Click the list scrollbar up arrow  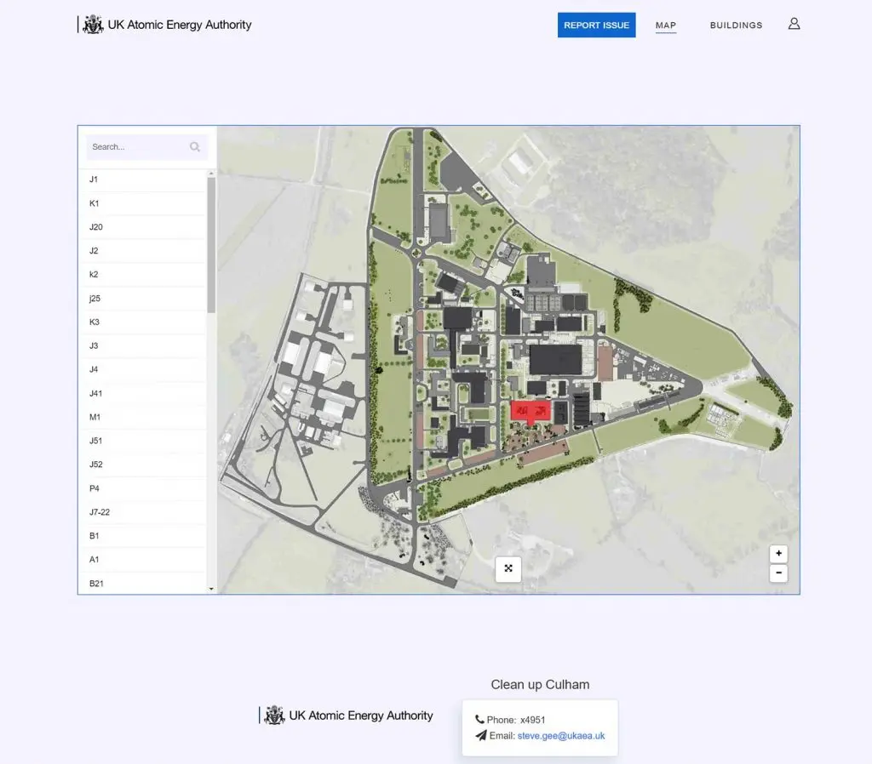click(211, 173)
